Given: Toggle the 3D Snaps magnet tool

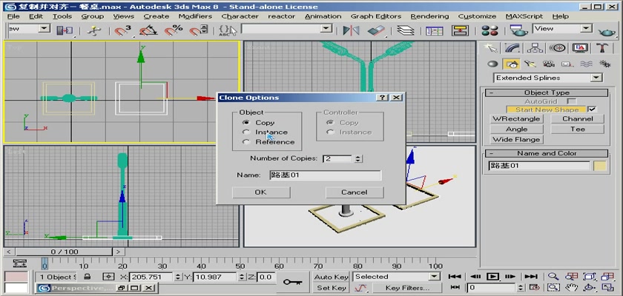Looking at the screenshot, I should tap(122, 30).
